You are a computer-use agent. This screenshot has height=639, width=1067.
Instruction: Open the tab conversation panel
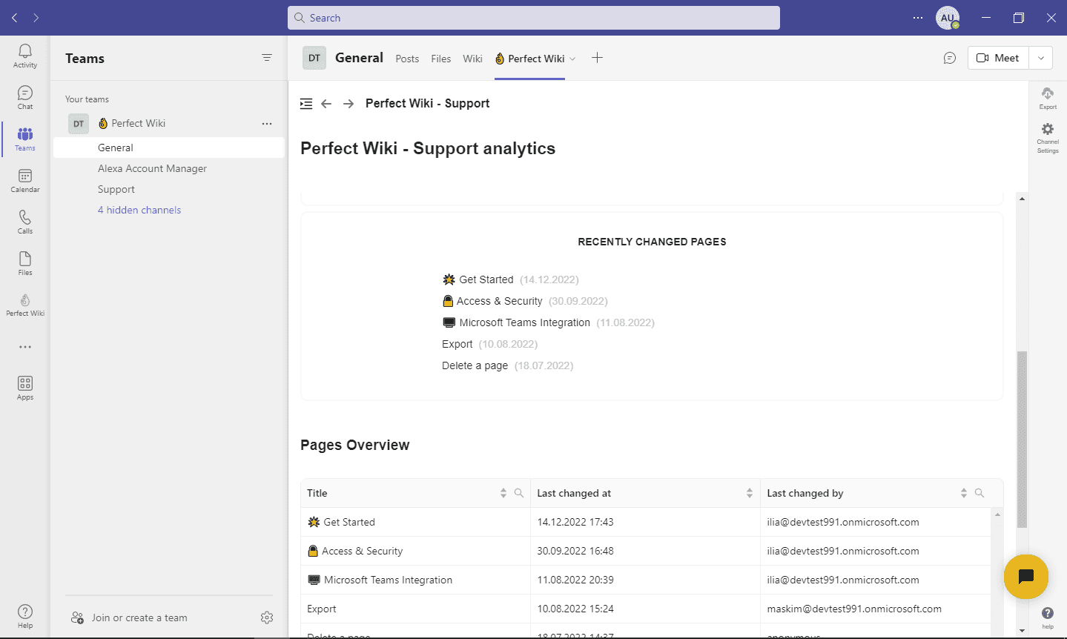[x=950, y=58]
